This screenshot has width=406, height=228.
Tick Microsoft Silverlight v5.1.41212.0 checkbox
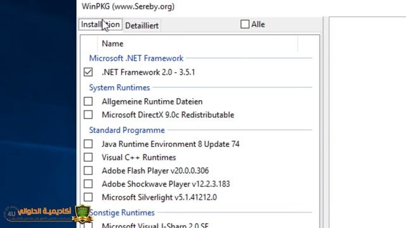click(88, 197)
